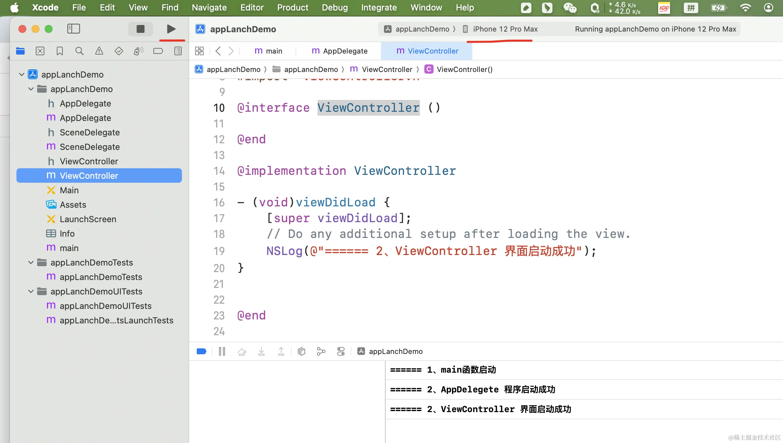Viewport: 783px width, 443px height.
Task: Open the Product menu
Action: tap(292, 8)
